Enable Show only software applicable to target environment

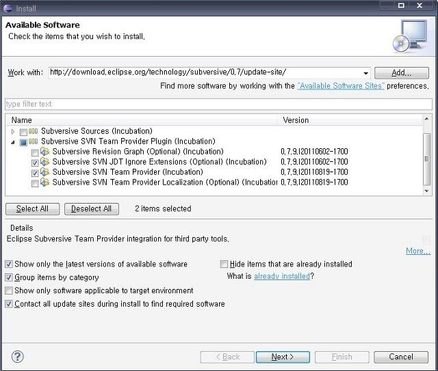[9, 290]
